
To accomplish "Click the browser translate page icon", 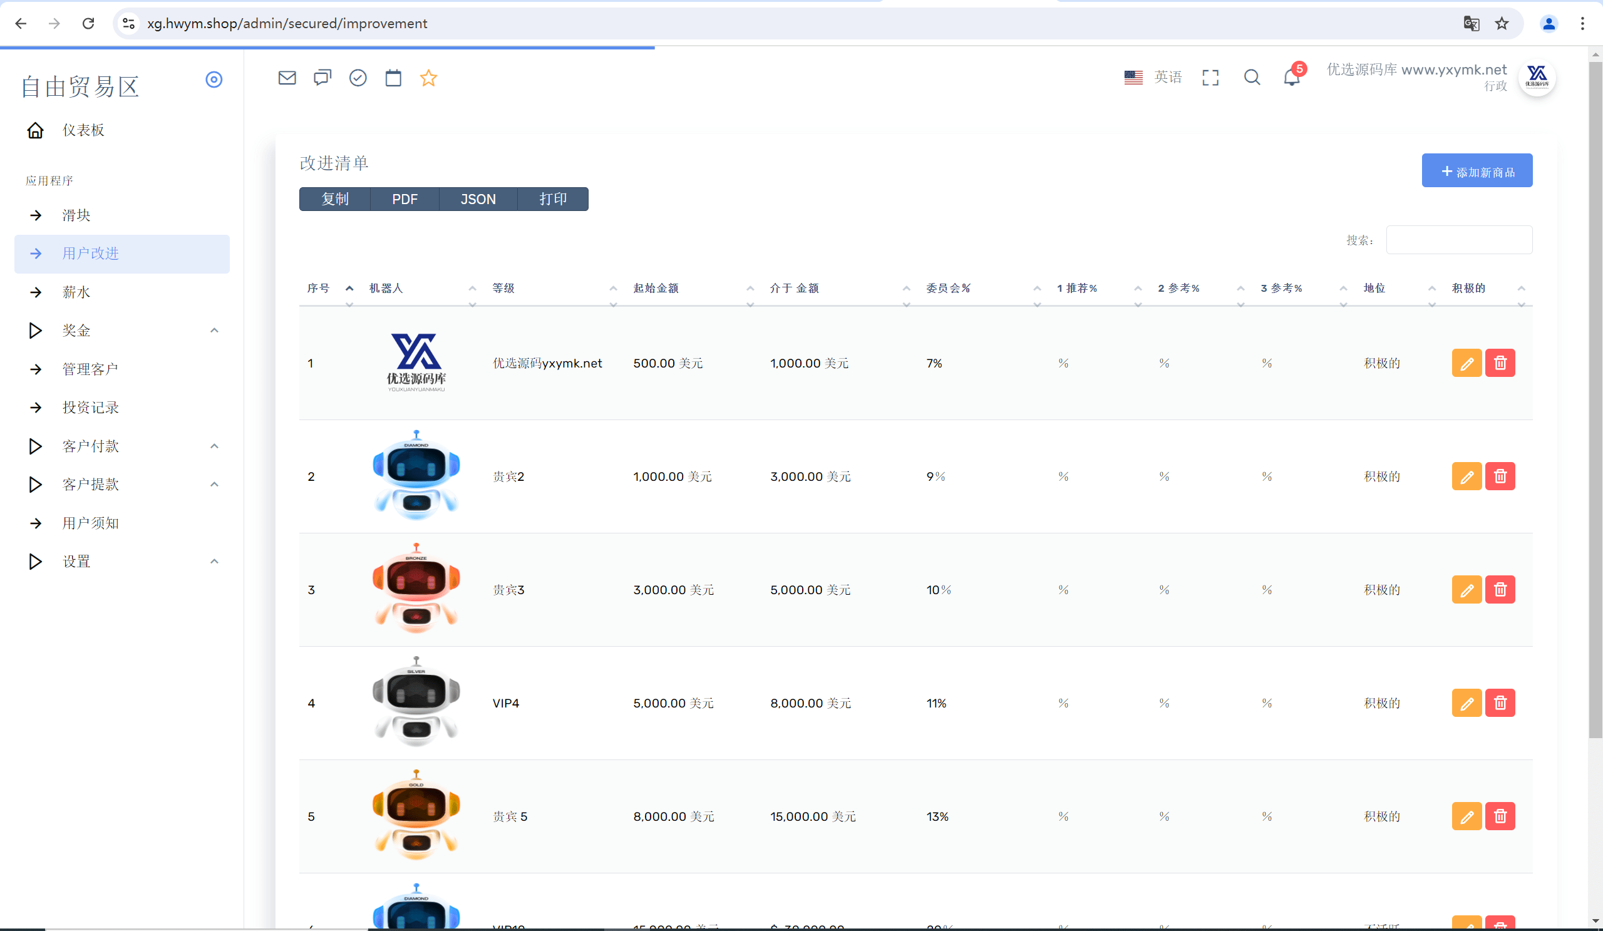I will [1471, 24].
